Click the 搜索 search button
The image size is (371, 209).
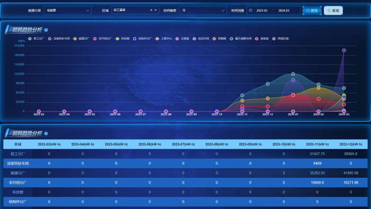click(x=312, y=11)
